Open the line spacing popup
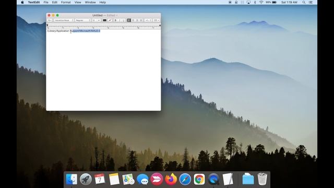334x188 pixels. pyautogui.click(x=148, y=20)
